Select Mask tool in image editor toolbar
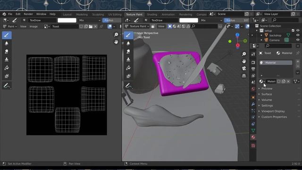Viewport: 302px width, 170px height. tap(7, 76)
